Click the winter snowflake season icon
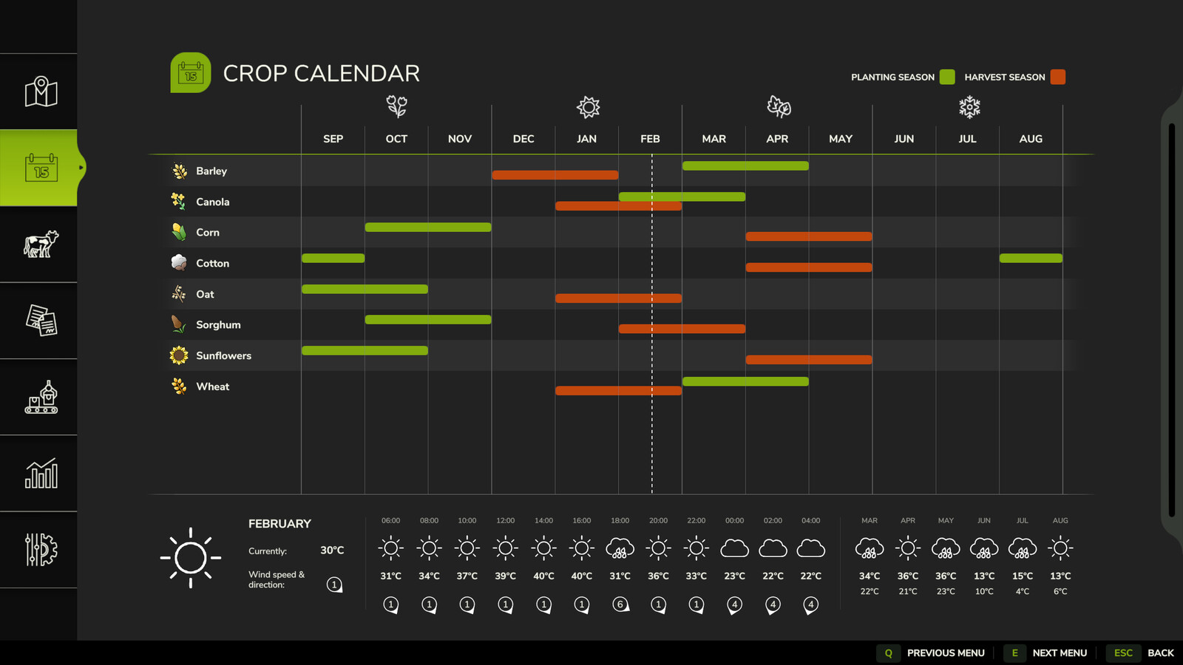Viewport: 1183px width, 665px height. click(x=969, y=107)
